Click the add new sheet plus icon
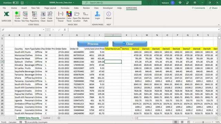This screenshot has width=221, height=124. coord(59,118)
